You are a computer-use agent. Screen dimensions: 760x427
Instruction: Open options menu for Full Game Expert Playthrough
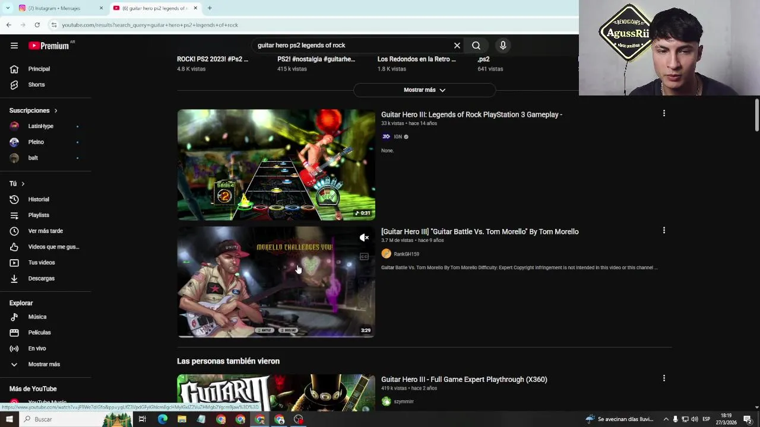coord(664,378)
